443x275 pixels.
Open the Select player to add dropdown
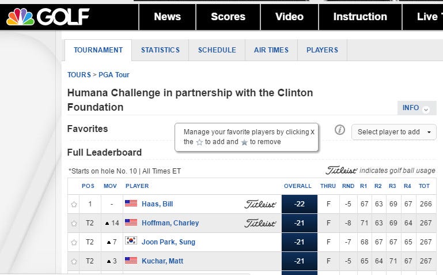pos(394,132)
